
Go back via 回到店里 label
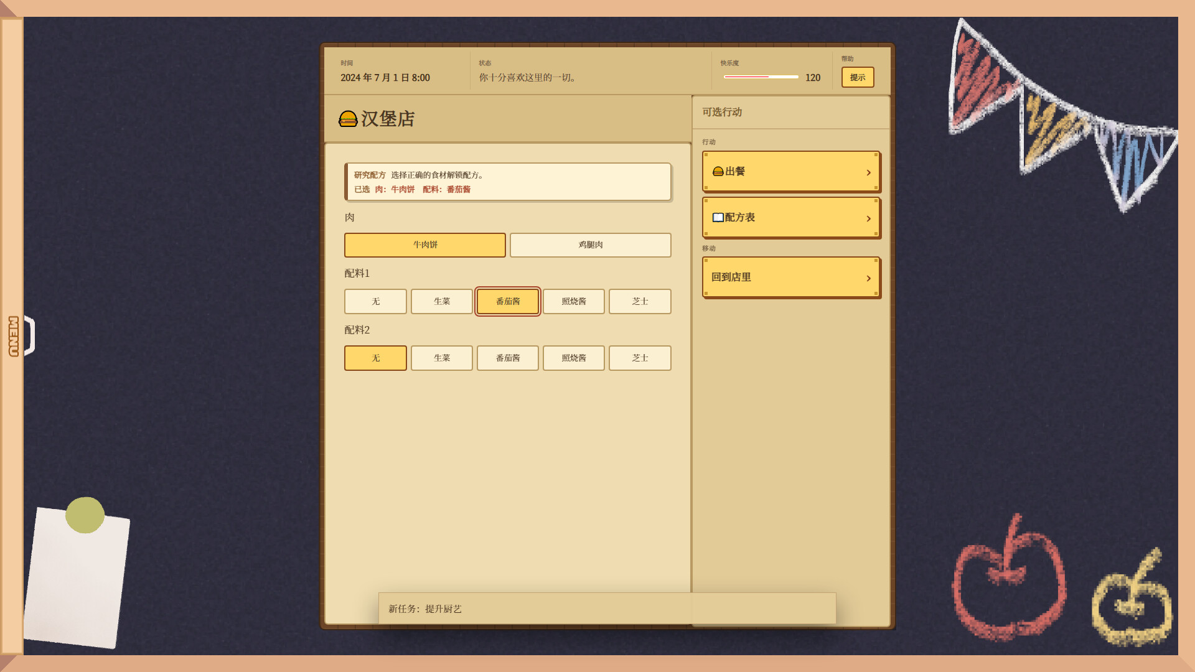pyautogui.click(x=731, y=277)
